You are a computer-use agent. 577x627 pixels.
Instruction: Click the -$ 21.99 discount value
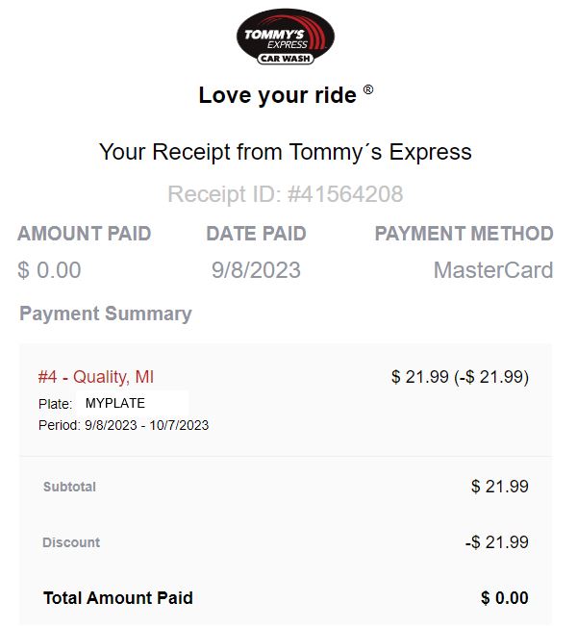(x=496, y=542)
